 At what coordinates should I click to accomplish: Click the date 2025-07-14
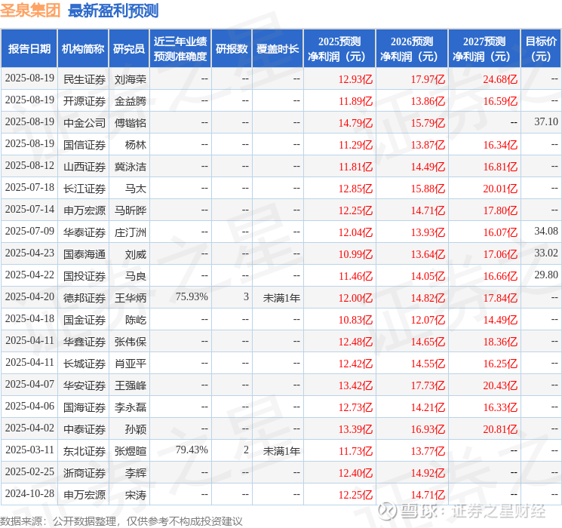coord(29,210)
